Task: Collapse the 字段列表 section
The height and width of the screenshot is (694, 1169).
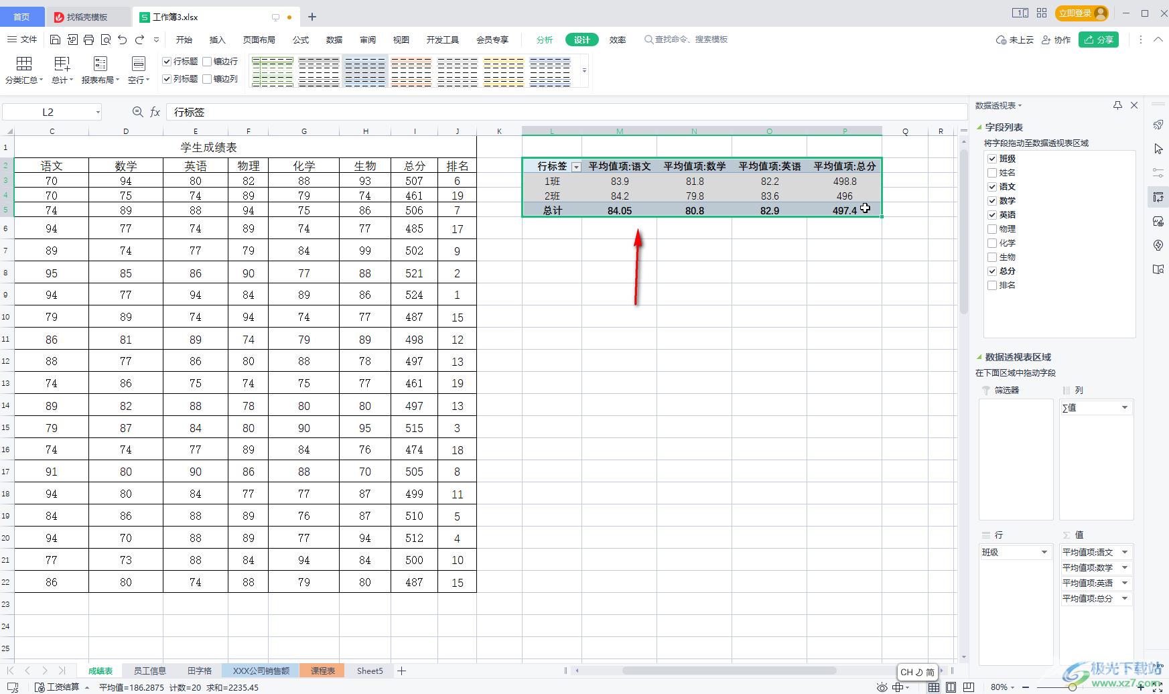Action: pyautogui.click(x=979, y=127)
